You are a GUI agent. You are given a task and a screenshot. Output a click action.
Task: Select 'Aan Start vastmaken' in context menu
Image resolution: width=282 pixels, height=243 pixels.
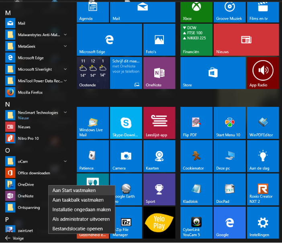pyautogui.click(x=74, y=190)
